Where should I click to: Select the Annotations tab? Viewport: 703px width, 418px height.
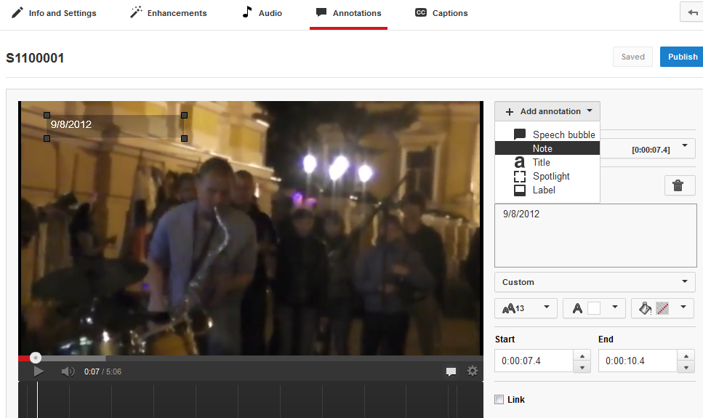(348, 13)
